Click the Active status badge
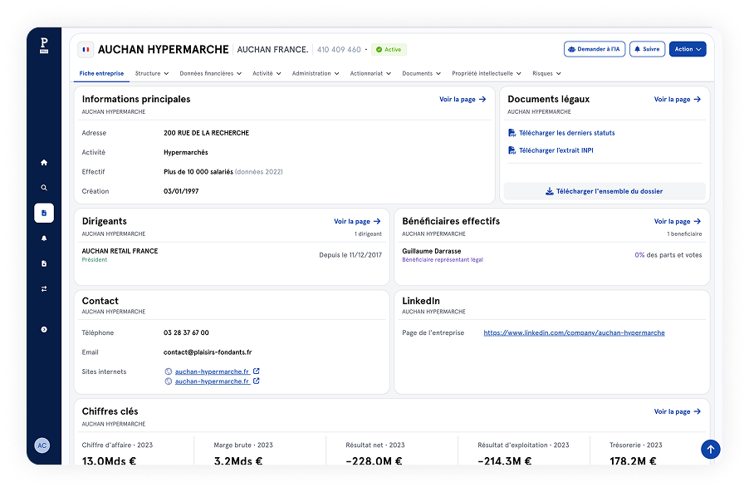749x492 pixels. tap(389, 49)
